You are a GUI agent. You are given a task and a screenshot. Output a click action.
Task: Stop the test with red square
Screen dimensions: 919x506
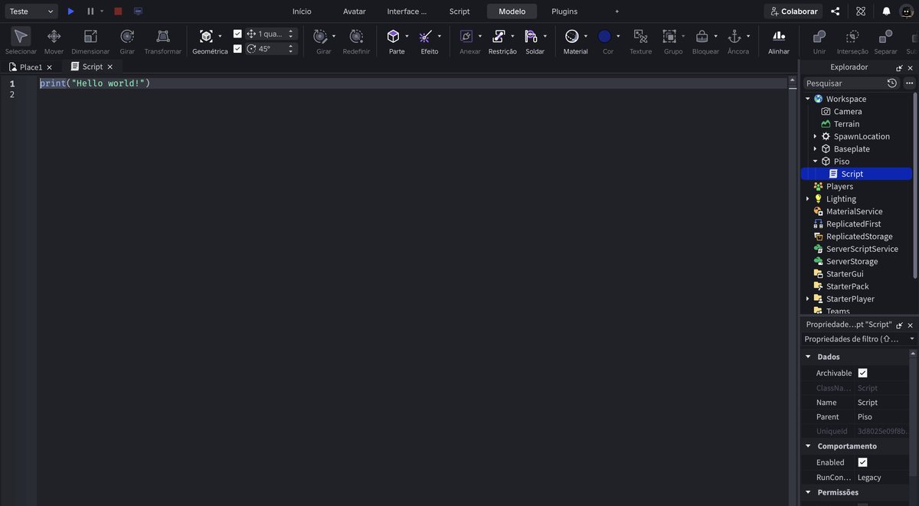[118, 11]
